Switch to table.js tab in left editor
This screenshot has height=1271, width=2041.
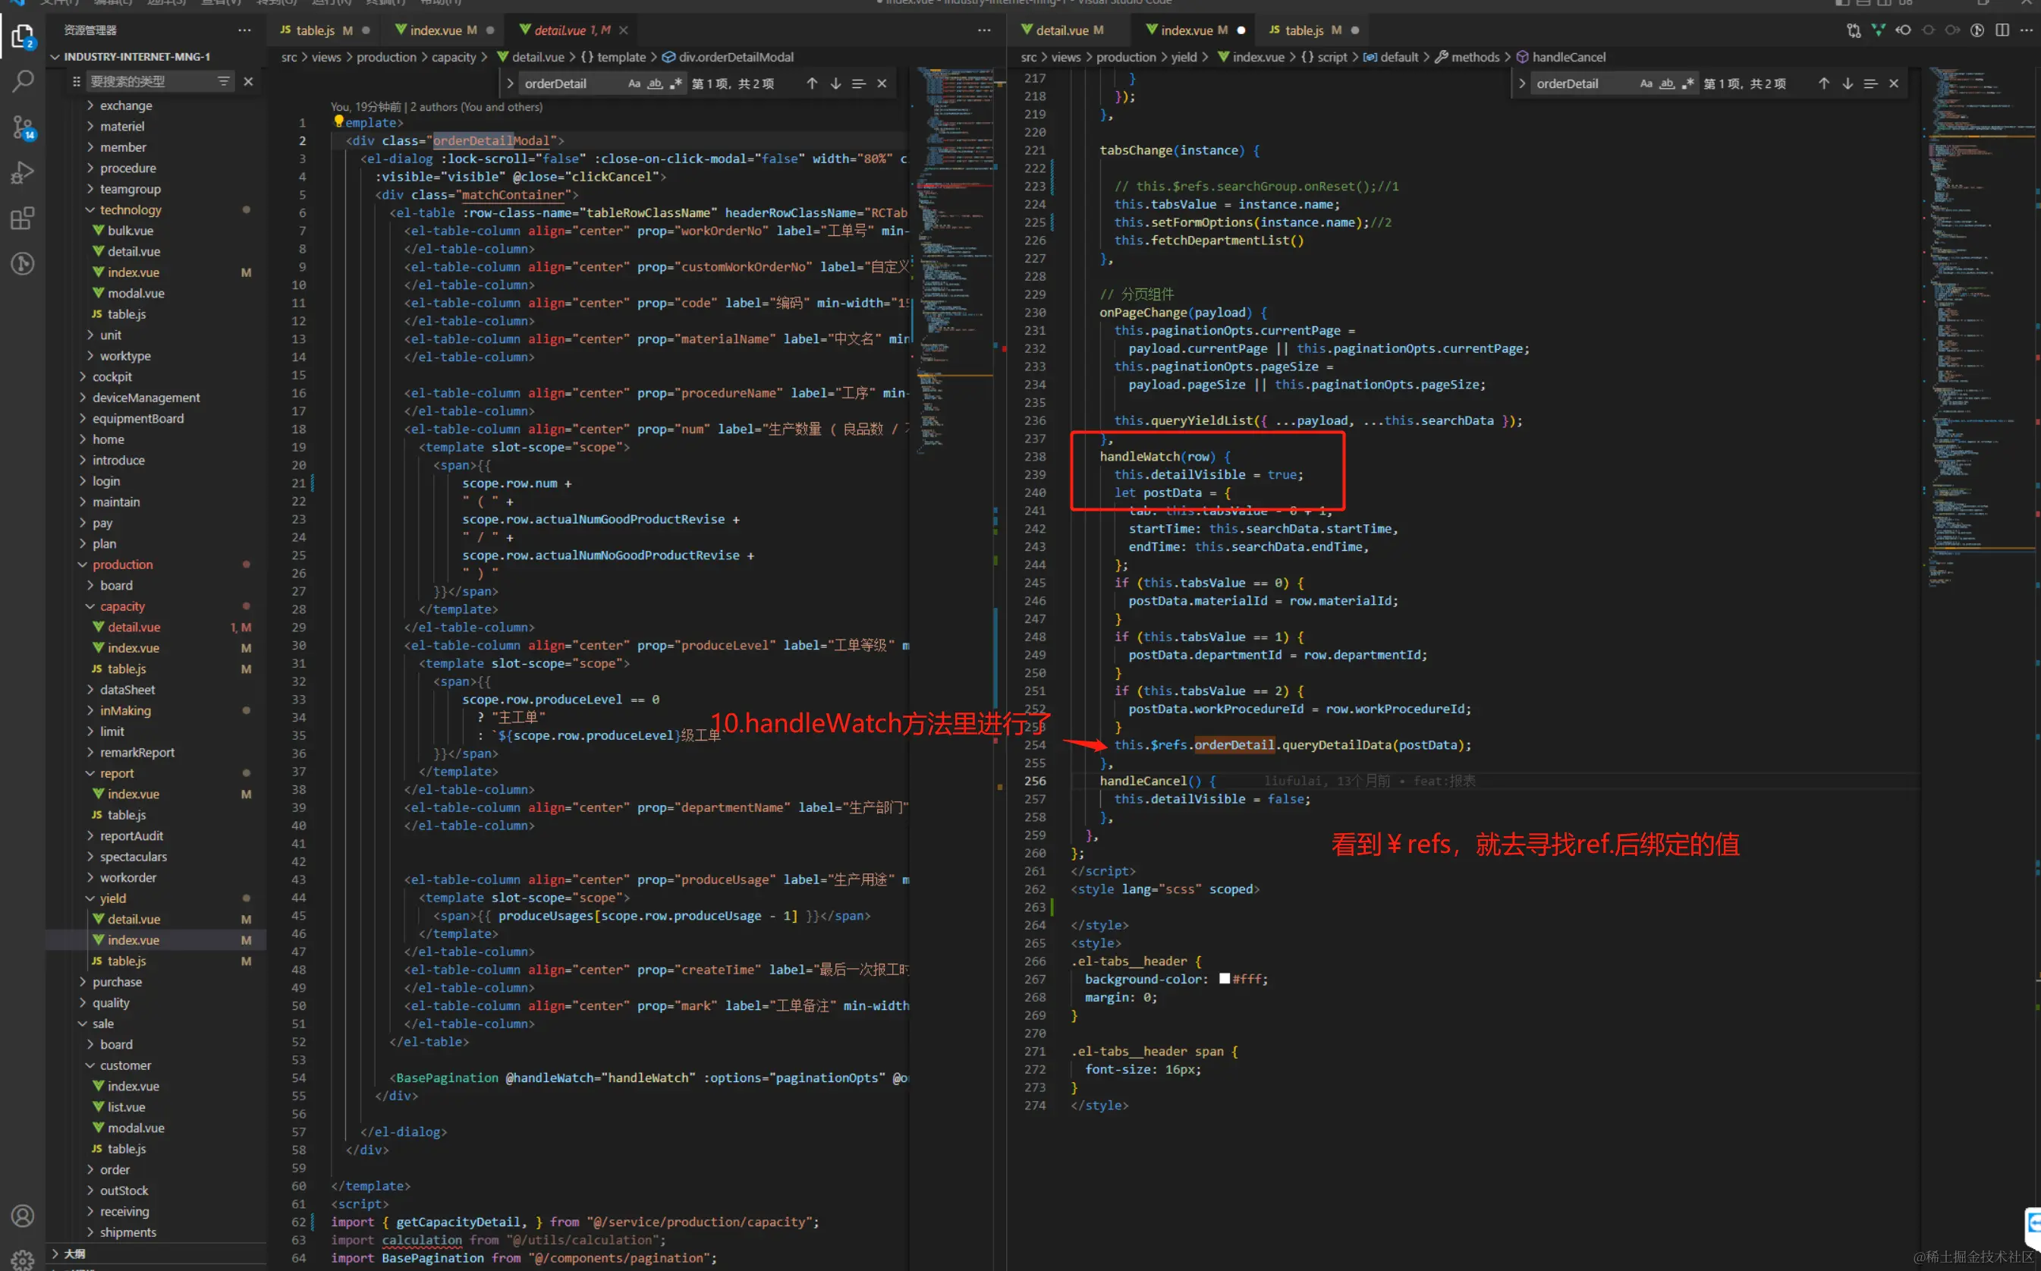click(315, 30)
